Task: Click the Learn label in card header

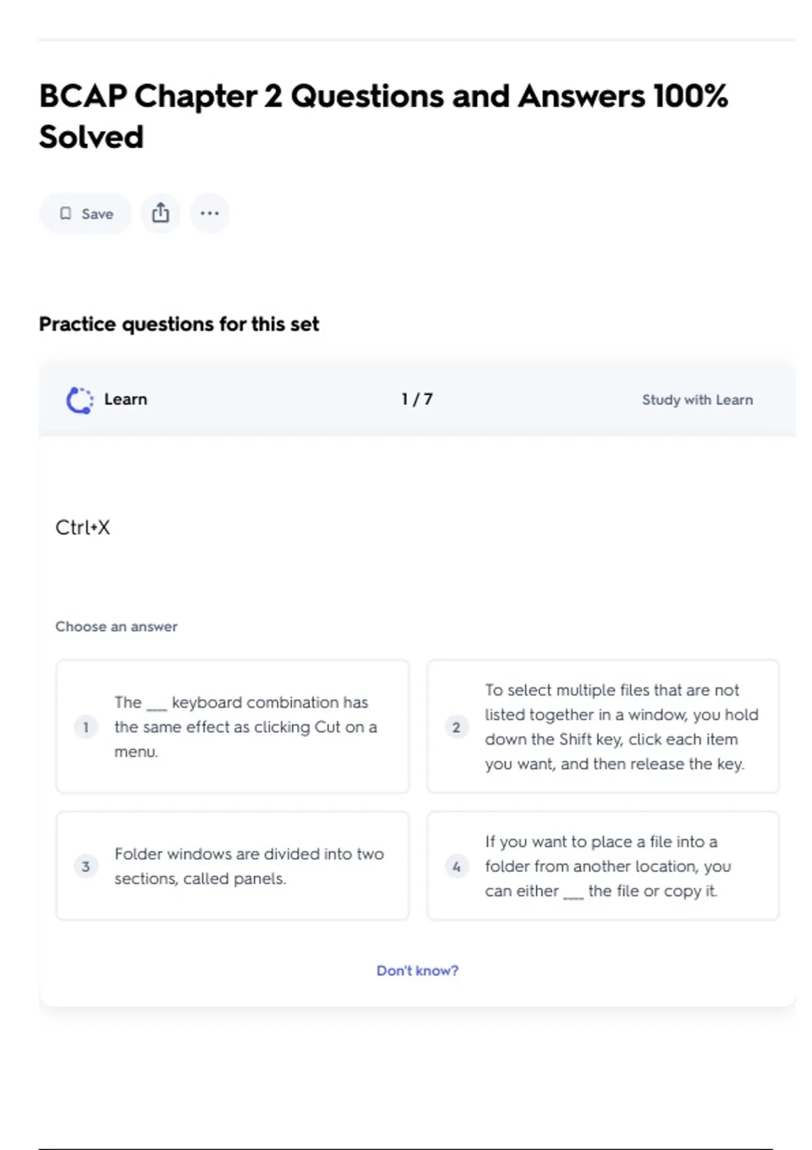Action: click(125, 399)
